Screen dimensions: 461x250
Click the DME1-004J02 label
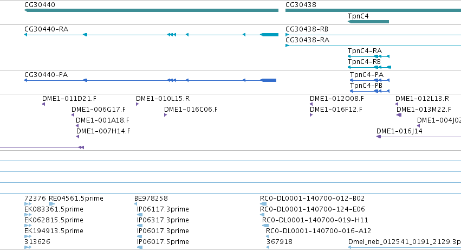[439, 120]
